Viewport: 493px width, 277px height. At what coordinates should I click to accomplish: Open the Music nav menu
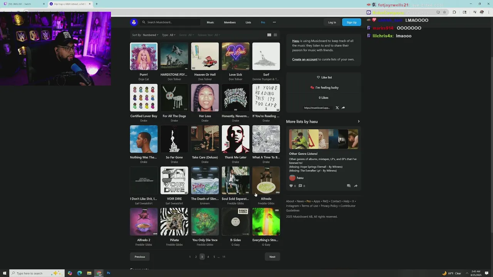click(210, 22)
